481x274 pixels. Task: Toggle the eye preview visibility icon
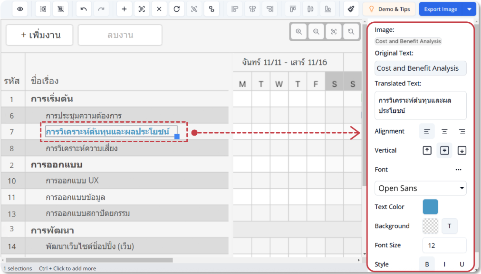(x=20, y=9)
